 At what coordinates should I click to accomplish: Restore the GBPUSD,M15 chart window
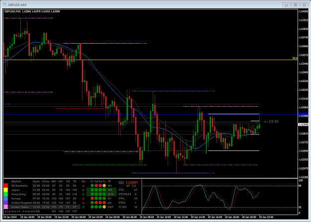click(x=296, y=5)
